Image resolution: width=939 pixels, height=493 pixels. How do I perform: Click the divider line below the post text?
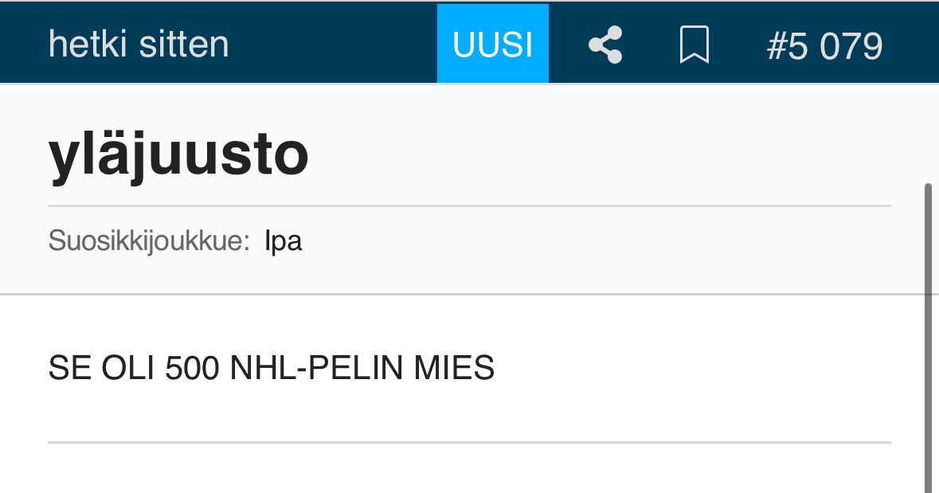click(x=468, y=442)
